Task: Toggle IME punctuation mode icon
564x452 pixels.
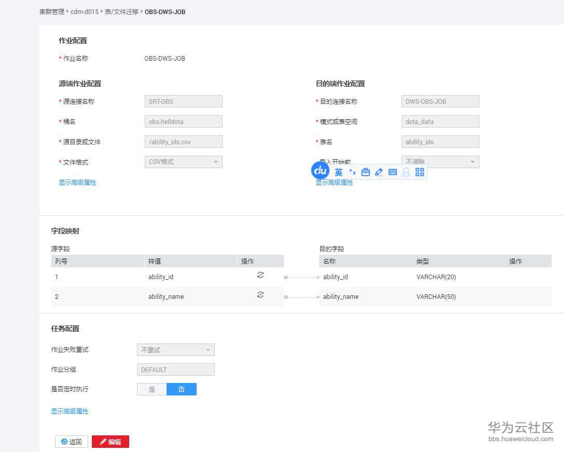Action: click(x=352, y=172)
